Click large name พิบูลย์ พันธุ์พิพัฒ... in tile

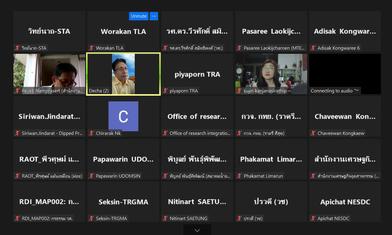point(197,159)
